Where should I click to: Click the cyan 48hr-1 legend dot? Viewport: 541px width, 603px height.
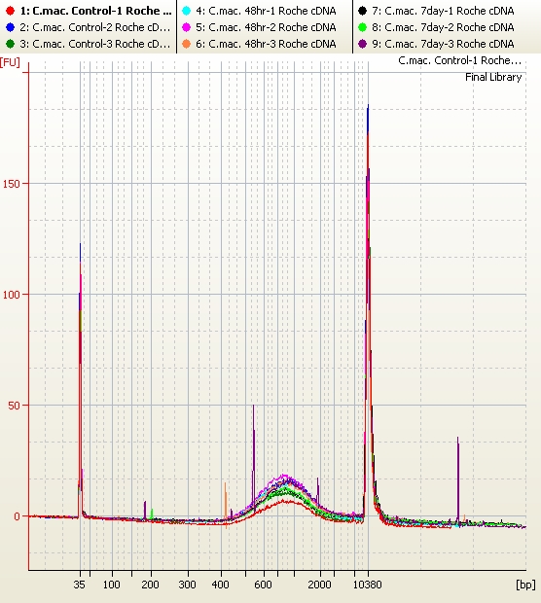coord(186,11)
